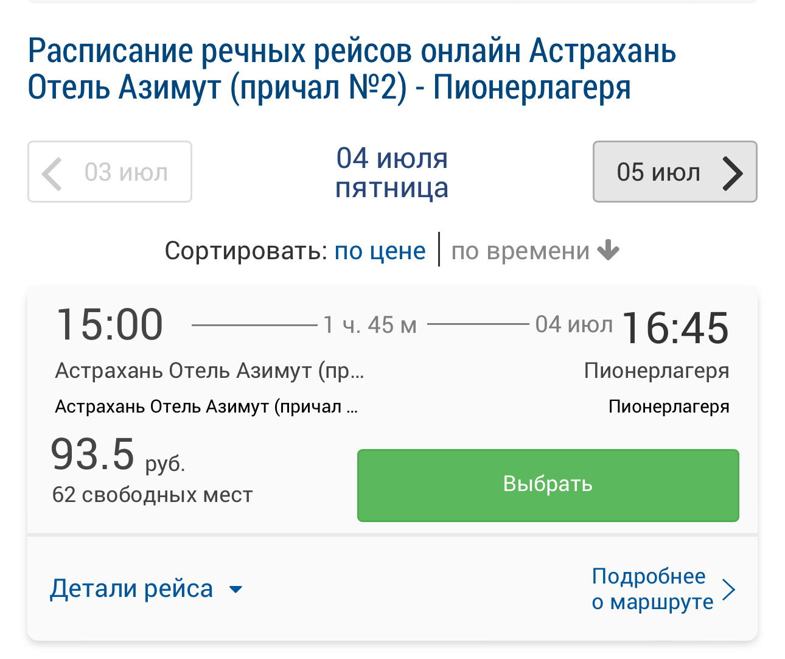Screen dimensions: 785x659
Task: Click the chevron beside Подробнее о маршруте
Action: click(728, 589)
